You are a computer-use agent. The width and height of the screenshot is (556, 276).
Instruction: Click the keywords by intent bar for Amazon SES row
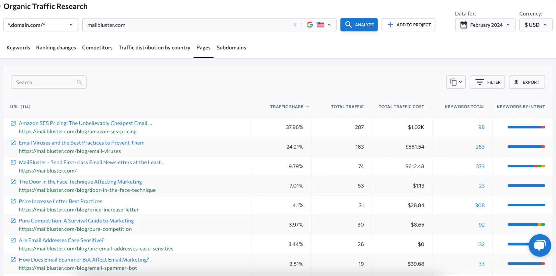(x=526, y=127)
